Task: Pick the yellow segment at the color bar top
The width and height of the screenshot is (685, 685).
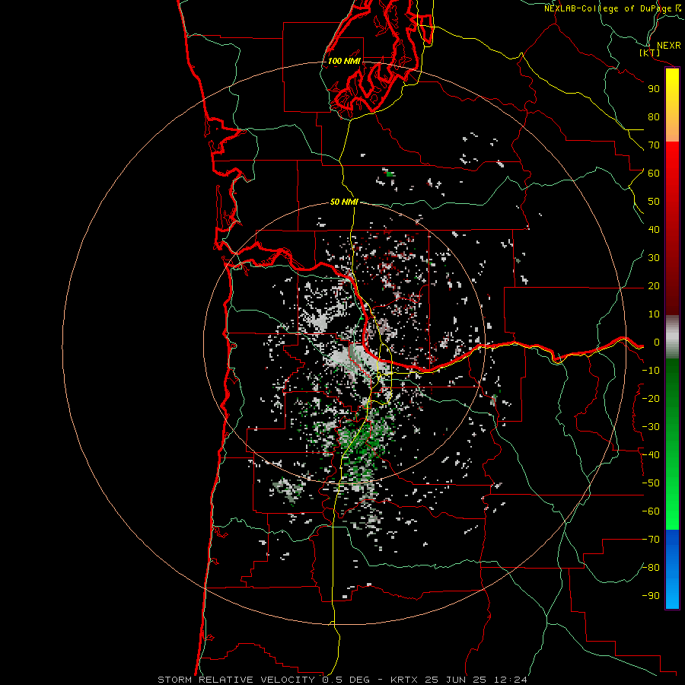Action: coord(672,105)
